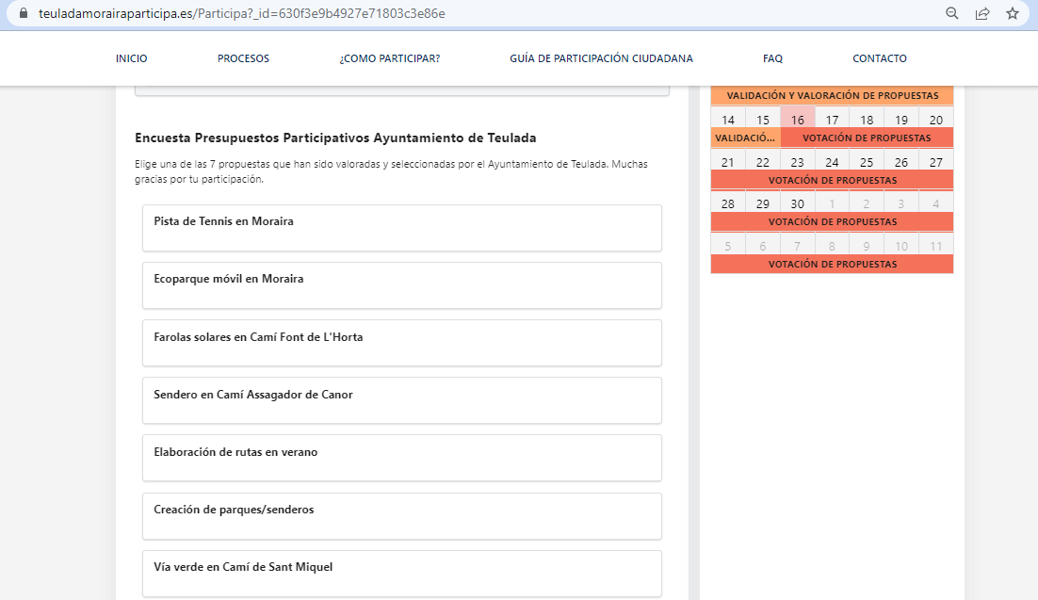Screen dimensions: 1038x600
Task: Select the Pista de Tennis en Moraira option
Action: [x=401, y=228]
